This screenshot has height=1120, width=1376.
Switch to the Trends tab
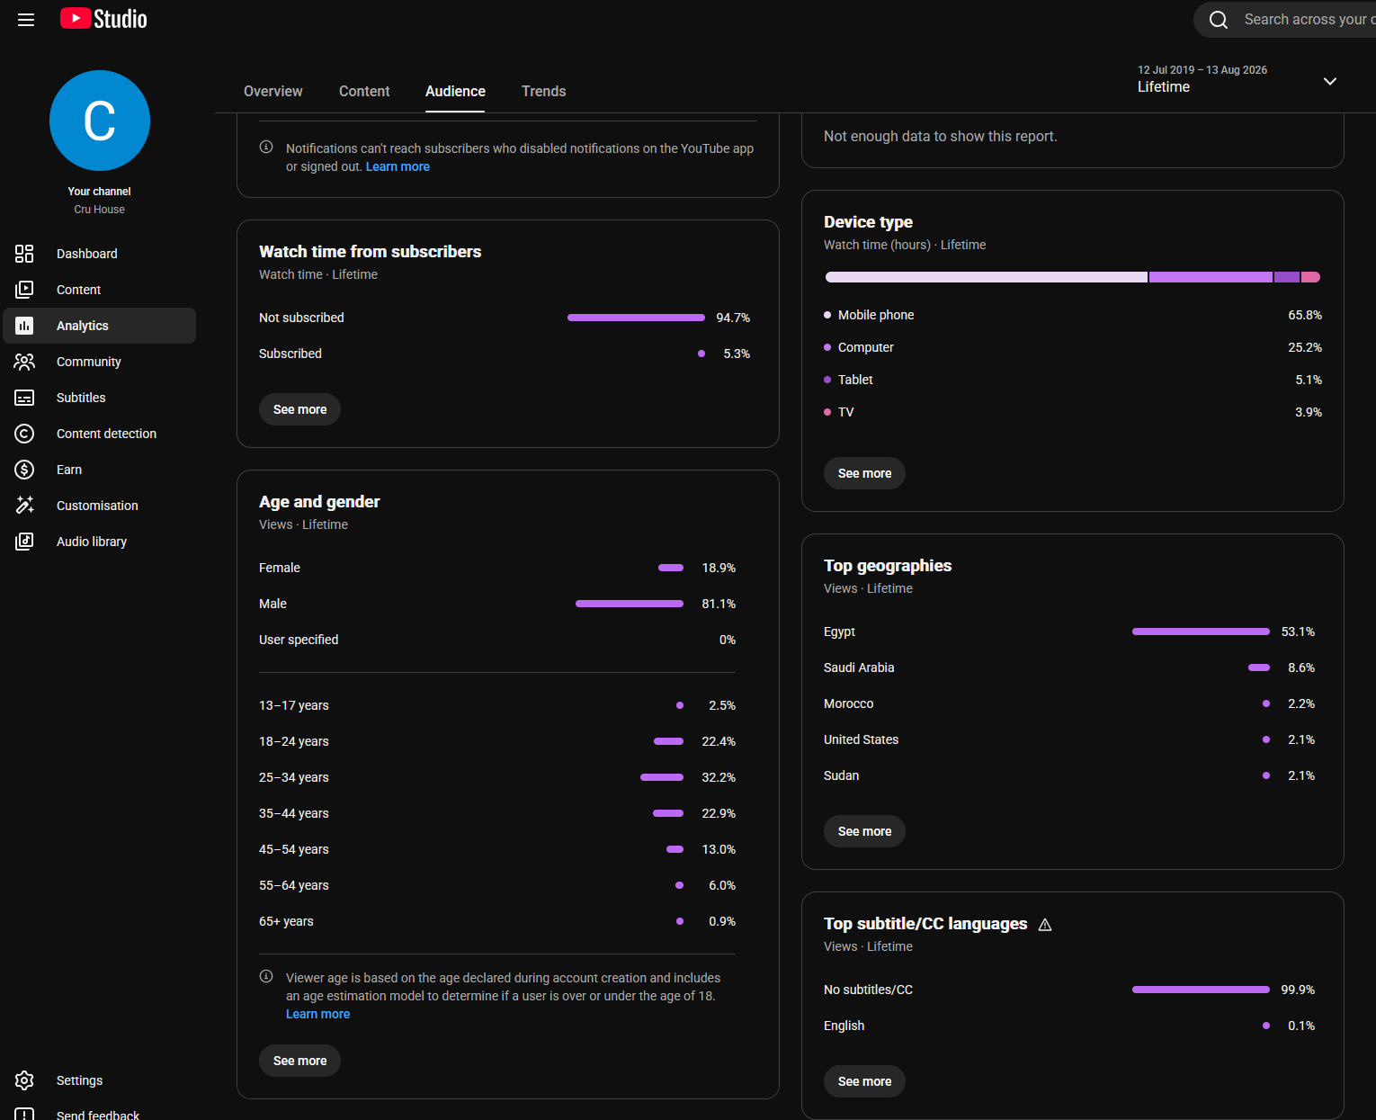click(x=544, y=92)
